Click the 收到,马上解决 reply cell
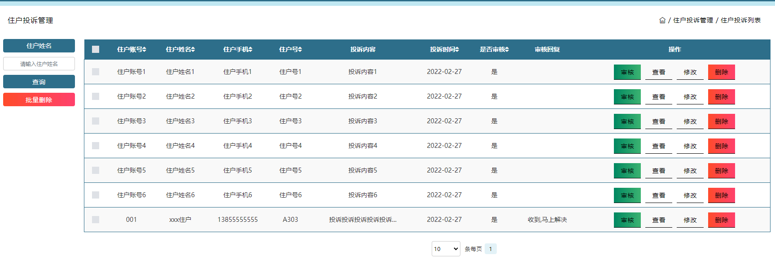Image resolution: width=775 pixels, height=268 pixels. 547,220
